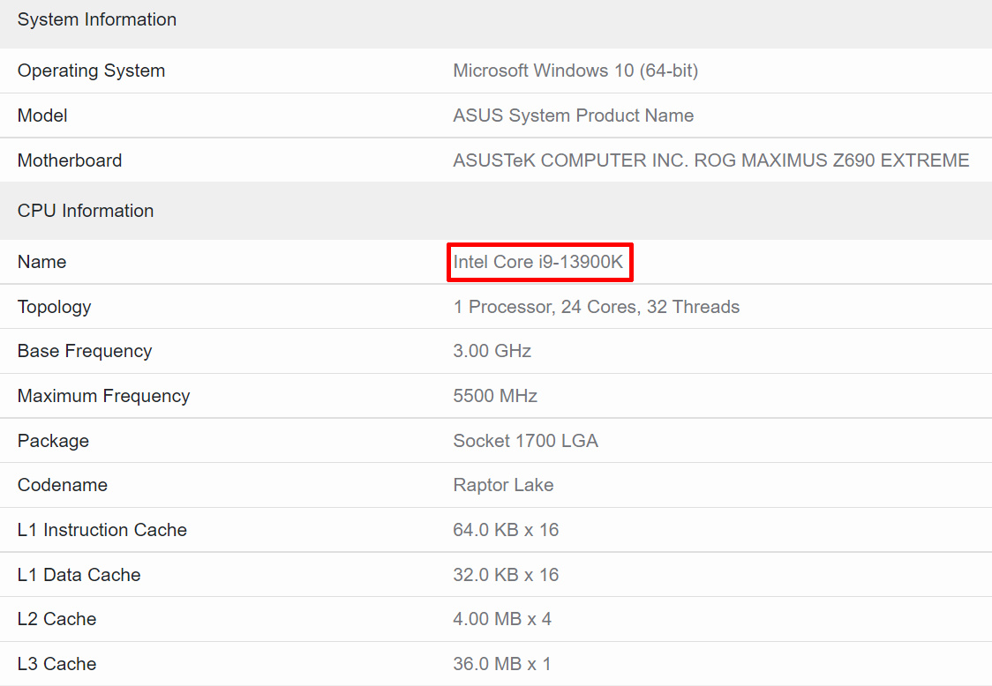Click the 36.0 MB x 1 L3 cache value
Screen dimensions: 992x686
pos(502,664)
